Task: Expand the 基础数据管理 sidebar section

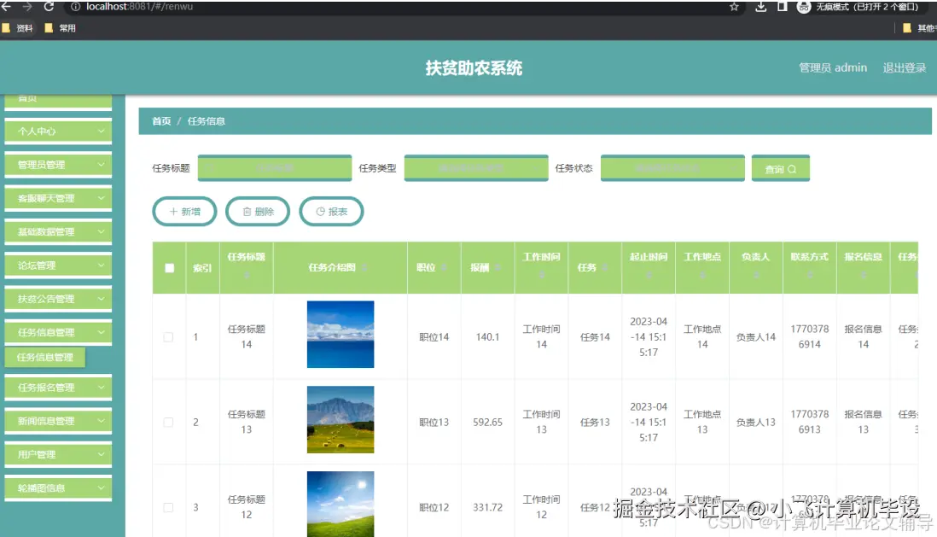Action: (x=57, y=231)
